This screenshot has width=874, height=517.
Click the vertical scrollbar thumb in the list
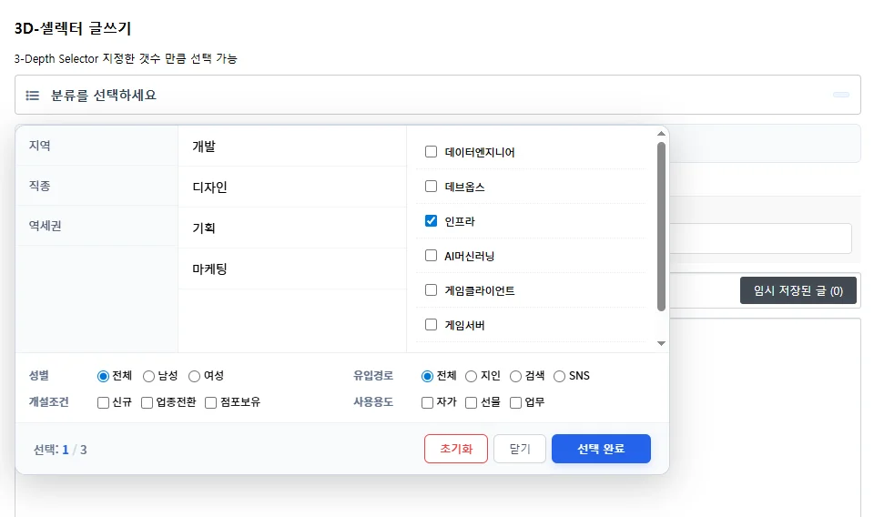tap(661, 227)
